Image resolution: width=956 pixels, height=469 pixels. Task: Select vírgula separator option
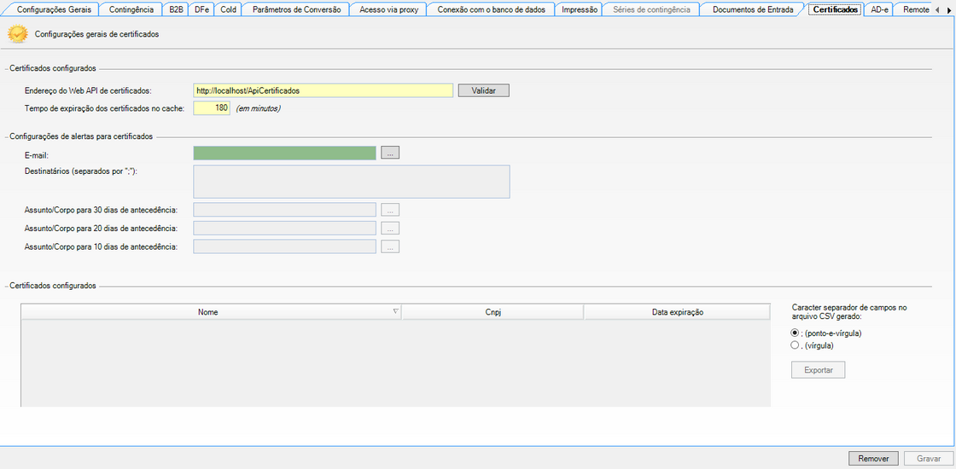[795, 345]
